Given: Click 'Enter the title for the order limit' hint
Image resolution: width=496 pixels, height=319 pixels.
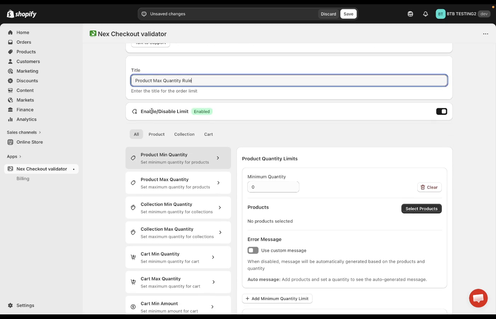Looking at the screenshot, I should point(164,91).
